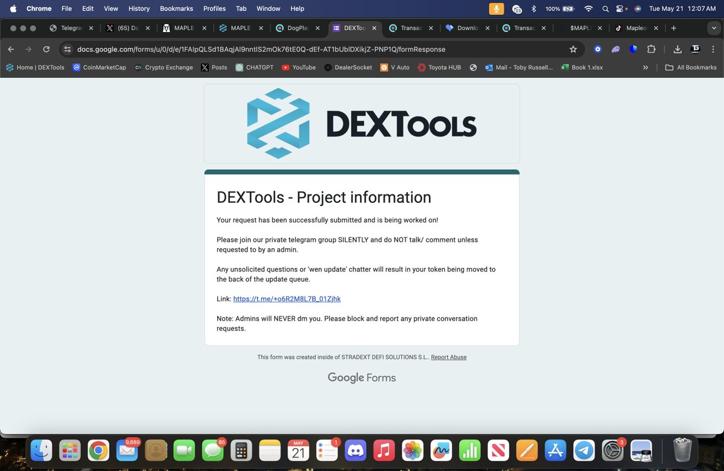The width and height of the screenshot is (724, 471).
Task: Open Launchpad in the Dock
Action: click(x=71, y=450)
